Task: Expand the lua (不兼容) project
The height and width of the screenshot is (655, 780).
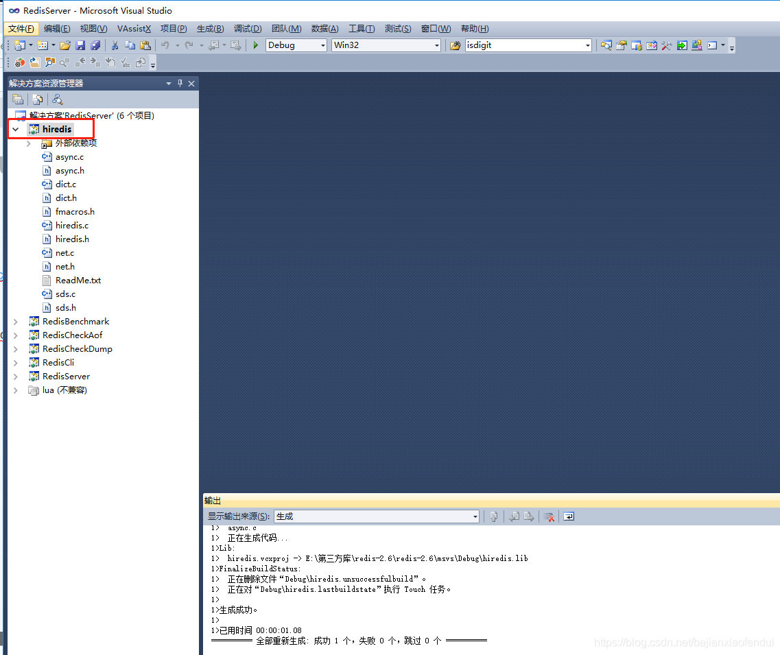Action: (x=16, y=390)
